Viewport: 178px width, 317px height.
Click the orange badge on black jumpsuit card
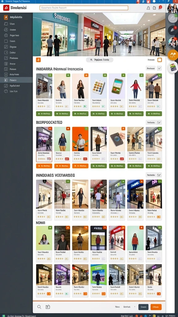[x=87, y=75]
